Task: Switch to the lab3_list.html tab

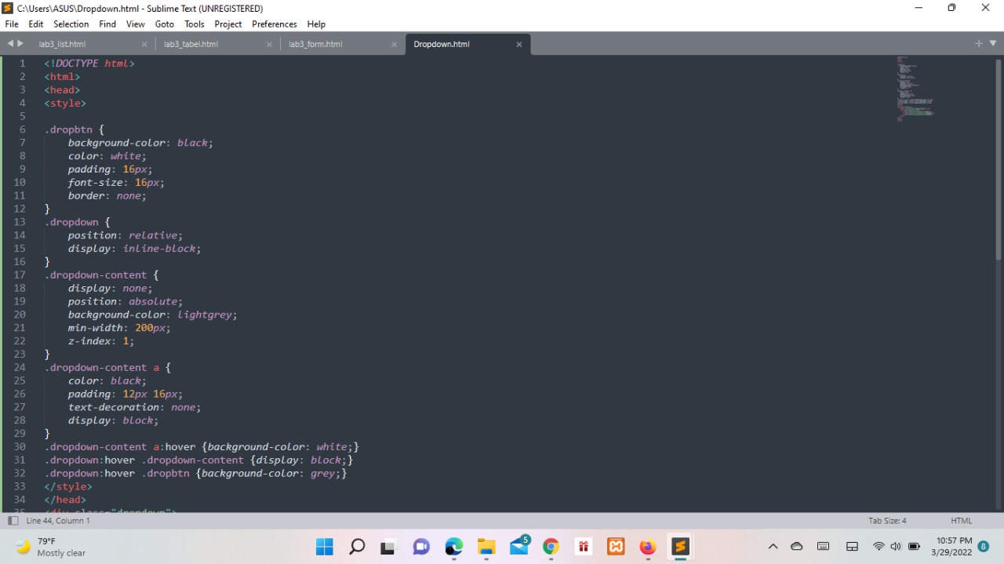Action: pos(62,44)
